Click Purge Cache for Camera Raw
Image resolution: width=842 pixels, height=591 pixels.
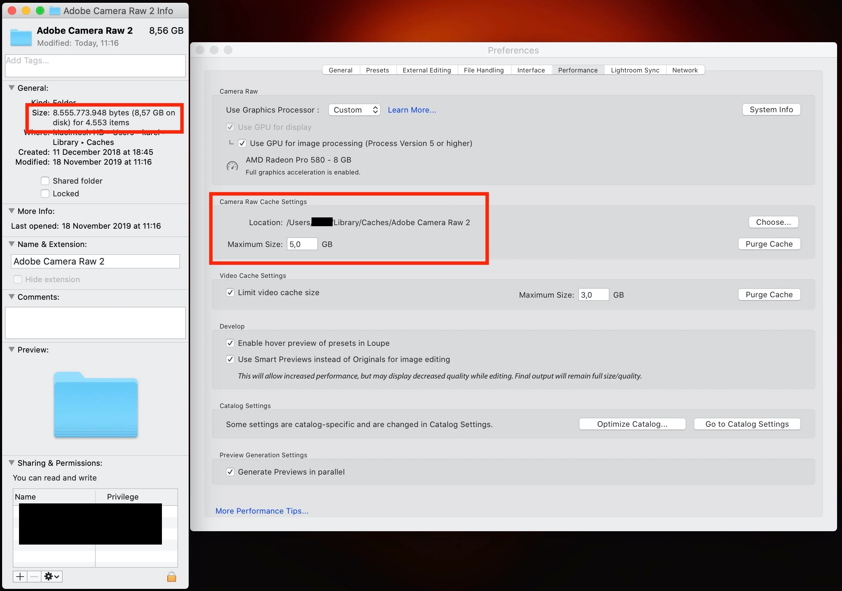[x=769, y=244]
